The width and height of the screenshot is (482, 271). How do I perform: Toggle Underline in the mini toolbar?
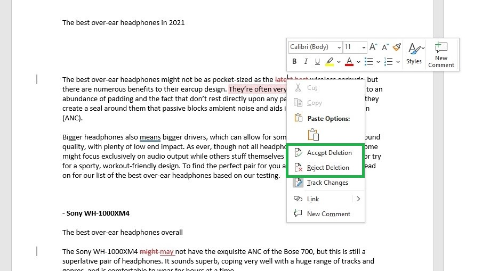[x=317, y=61]
